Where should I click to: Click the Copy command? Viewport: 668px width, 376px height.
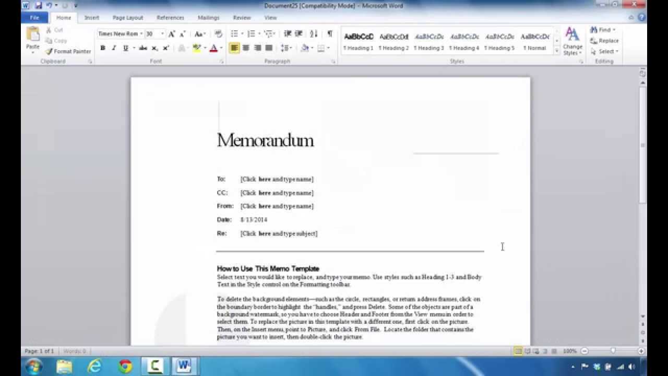click(x=56, y=41)
